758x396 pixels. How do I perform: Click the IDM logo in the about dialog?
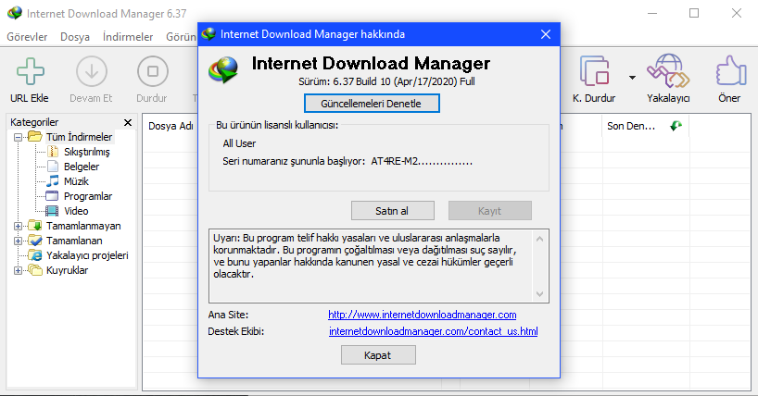pos(224,70)
